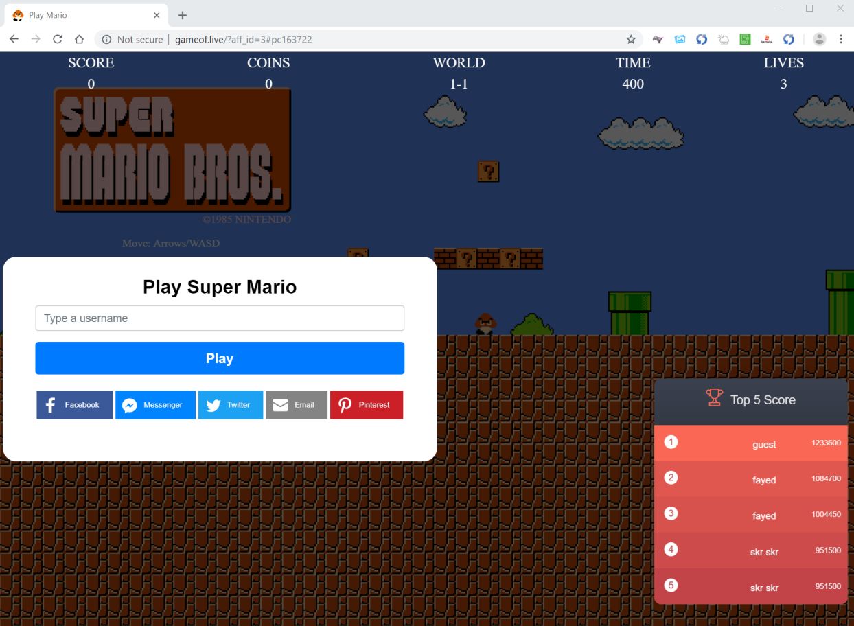Click the address bar URL
Viewport: 854px width, 626px height.
coord(244,40)
